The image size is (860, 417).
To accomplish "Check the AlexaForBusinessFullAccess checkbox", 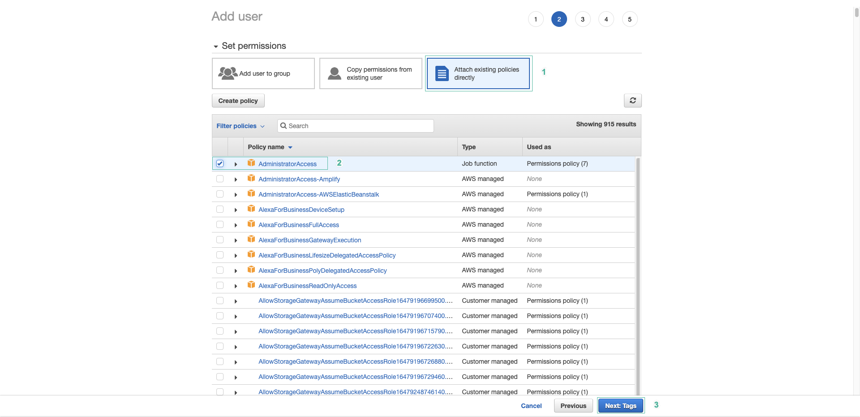I will tap(220, 224).
